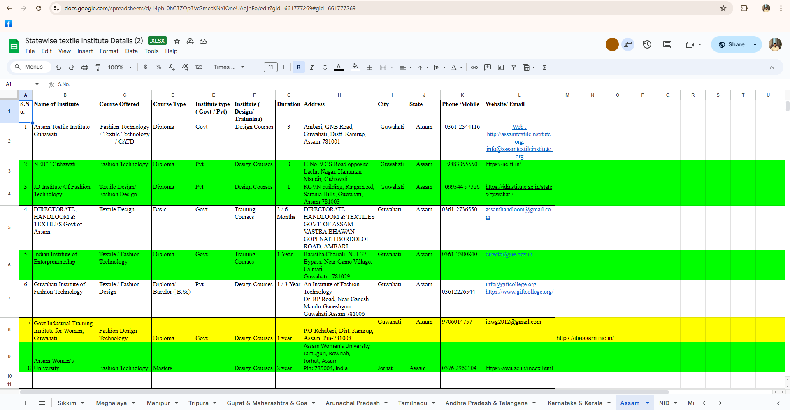Screen dimensions: 790x410
Task: Open all comments panel icon
Action: pyautogui.click(x=667, y=44)
